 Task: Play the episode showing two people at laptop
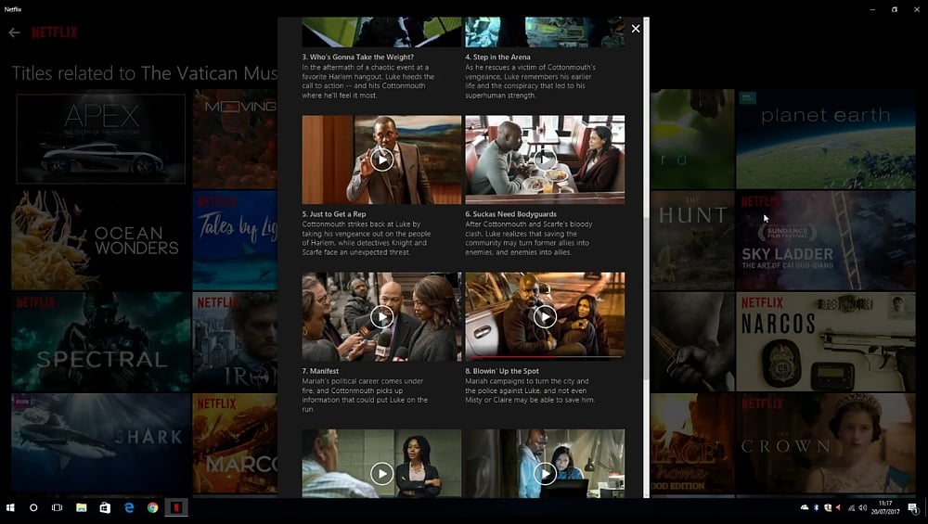(x=545, y=473)
